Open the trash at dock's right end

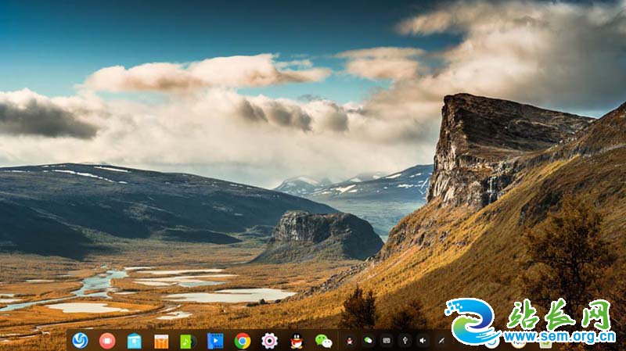545,342
